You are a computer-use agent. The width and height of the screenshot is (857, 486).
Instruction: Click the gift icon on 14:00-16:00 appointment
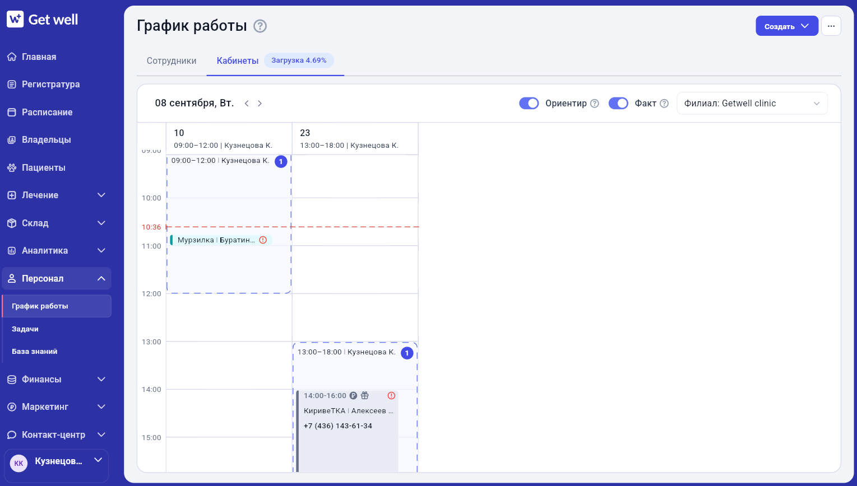[365, 395]
